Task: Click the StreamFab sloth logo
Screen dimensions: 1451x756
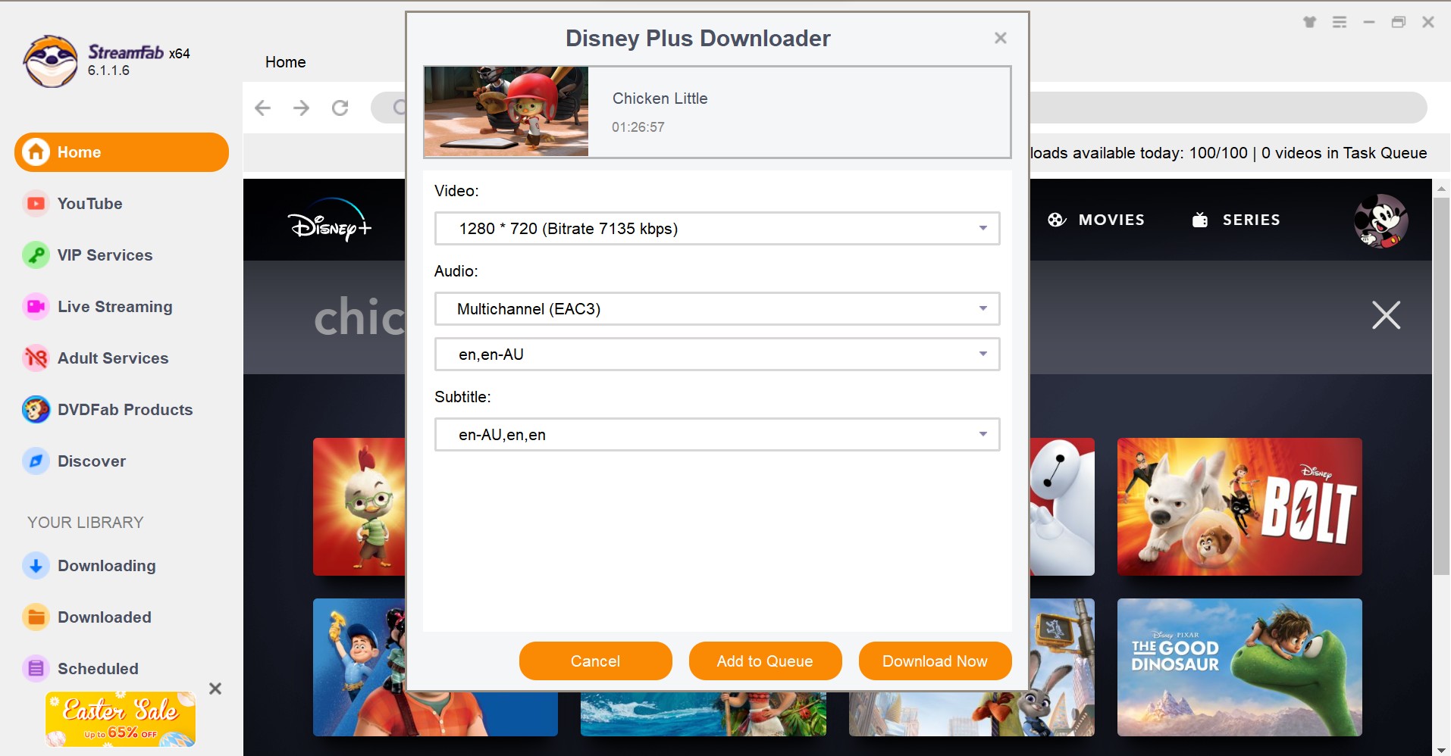Action: click(50, 61)
